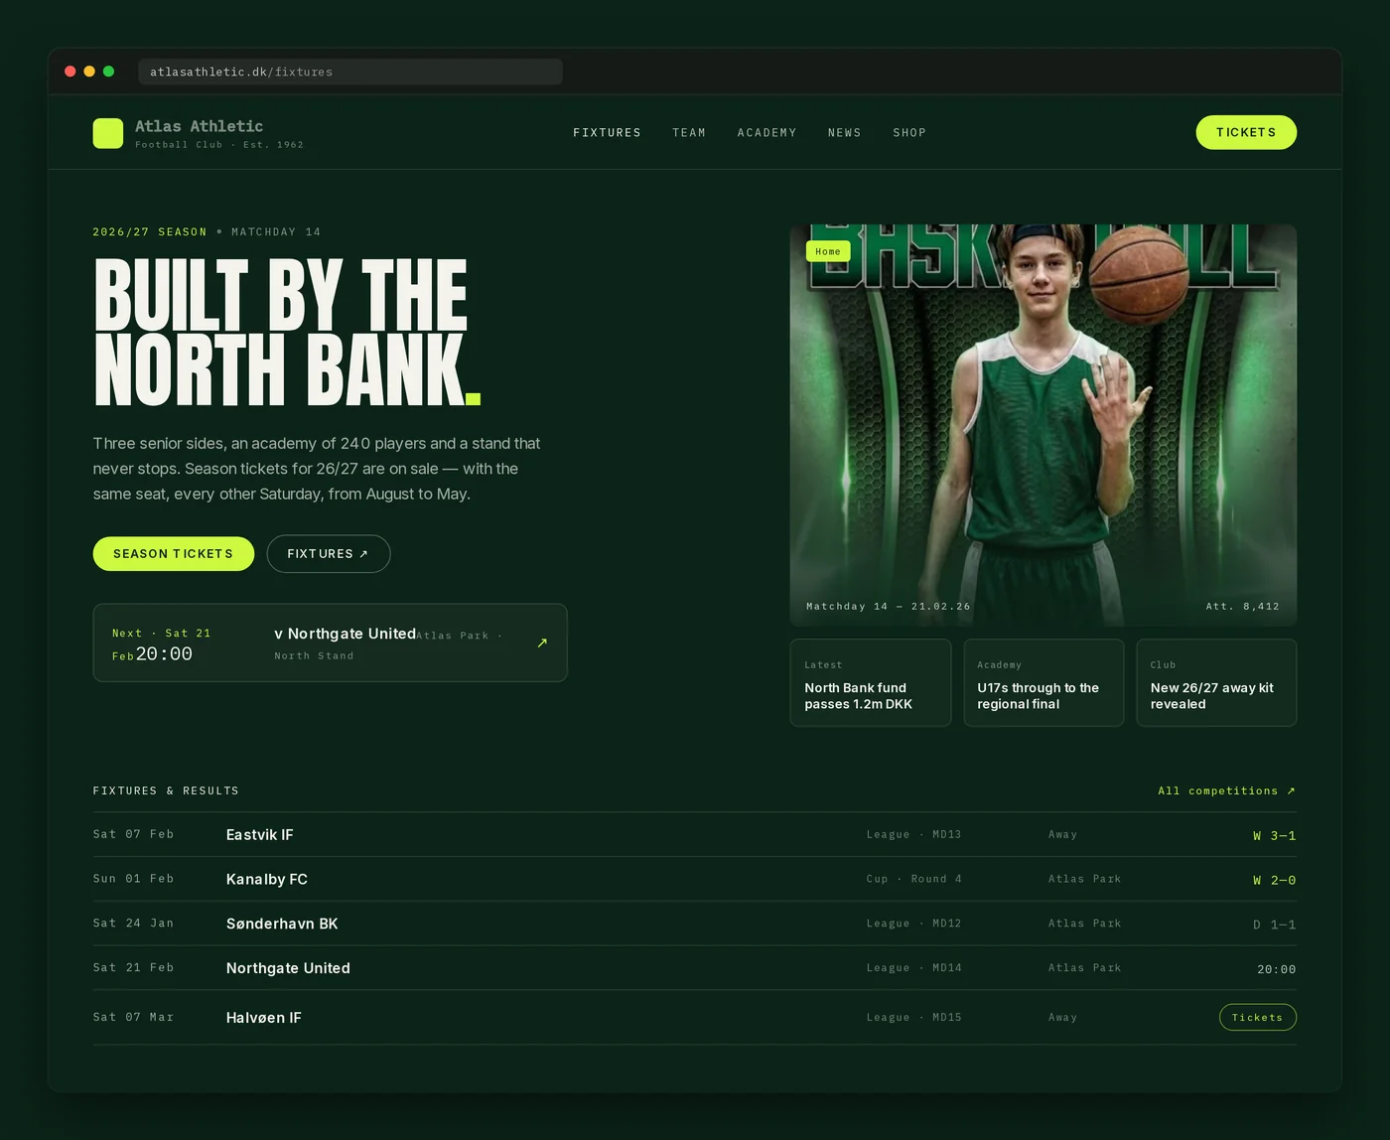Click the D 1–1 result

tap(1274, 925)
